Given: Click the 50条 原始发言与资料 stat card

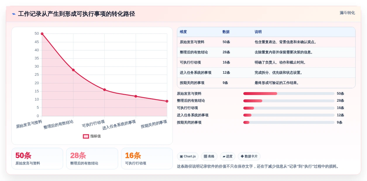Looking at the screenshot, I should pos(37,159).
